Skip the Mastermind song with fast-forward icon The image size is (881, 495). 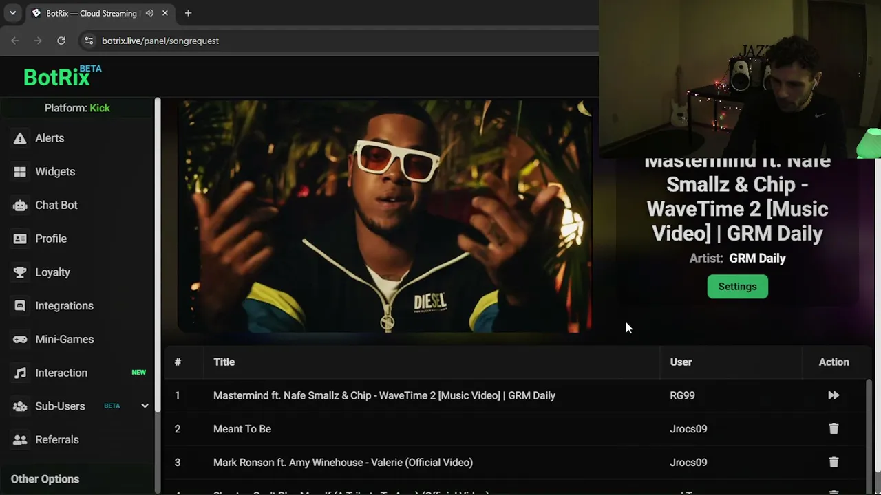coord(834,395)
